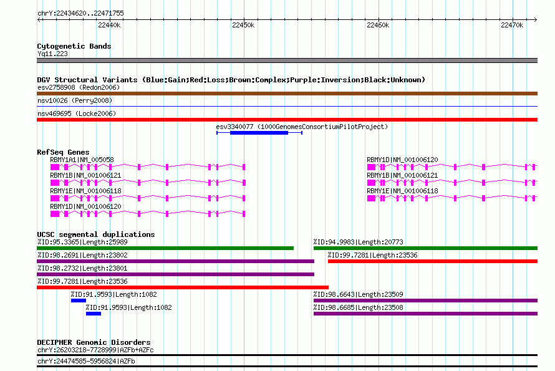
Task: Select the red nsv469695 loss variant bar
Action: point(287,120)
